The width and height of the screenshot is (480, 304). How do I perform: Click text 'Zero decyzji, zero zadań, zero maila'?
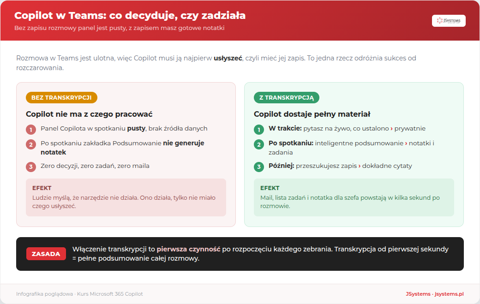(95, 166)
